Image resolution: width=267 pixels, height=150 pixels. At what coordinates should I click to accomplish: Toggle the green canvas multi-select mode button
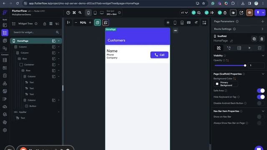[97, 22]
